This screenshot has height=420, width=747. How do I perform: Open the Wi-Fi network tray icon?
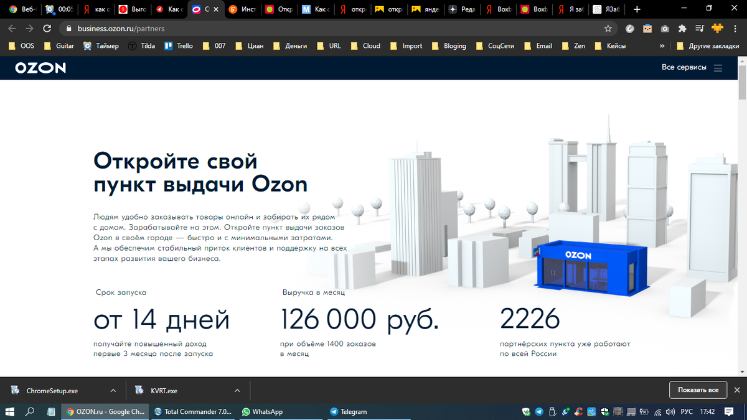tap(658, 413)
